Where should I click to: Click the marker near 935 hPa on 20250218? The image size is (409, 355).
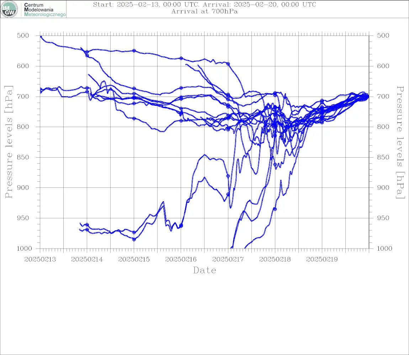(x=275, y=209)
